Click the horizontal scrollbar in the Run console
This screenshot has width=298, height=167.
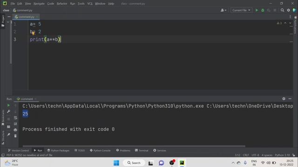(134, 146)
